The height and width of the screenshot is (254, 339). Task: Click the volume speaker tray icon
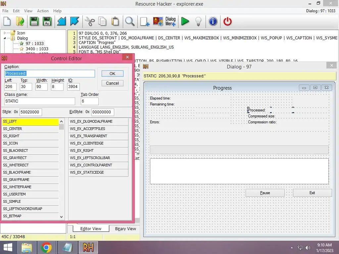(308, 247)
